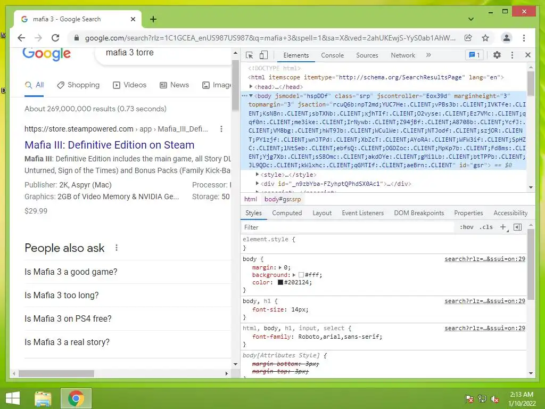Viewport: 545px width, 409px height.
Task: Expand question Is Mafia 3 a good game?
Action: pyautogui.click(x=128, y=272)
